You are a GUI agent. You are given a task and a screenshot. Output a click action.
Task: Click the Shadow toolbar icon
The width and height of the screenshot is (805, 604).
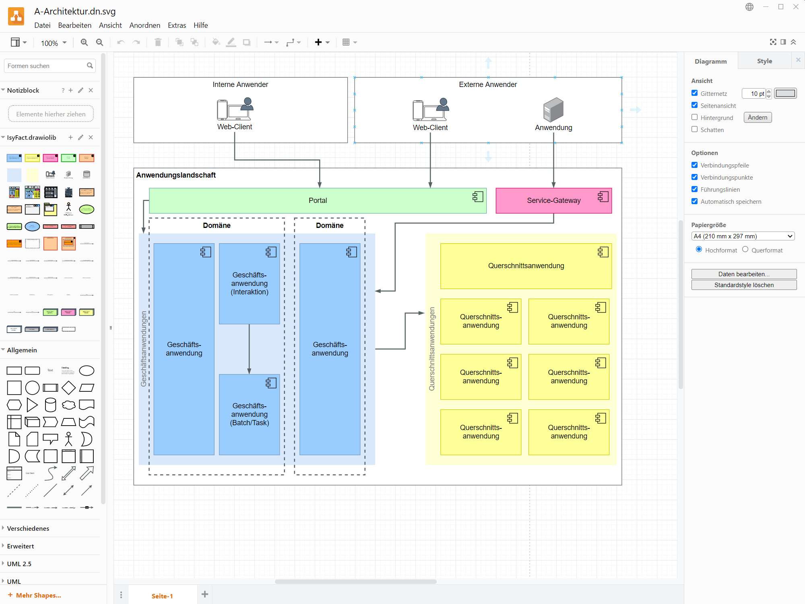pos(246,42)
